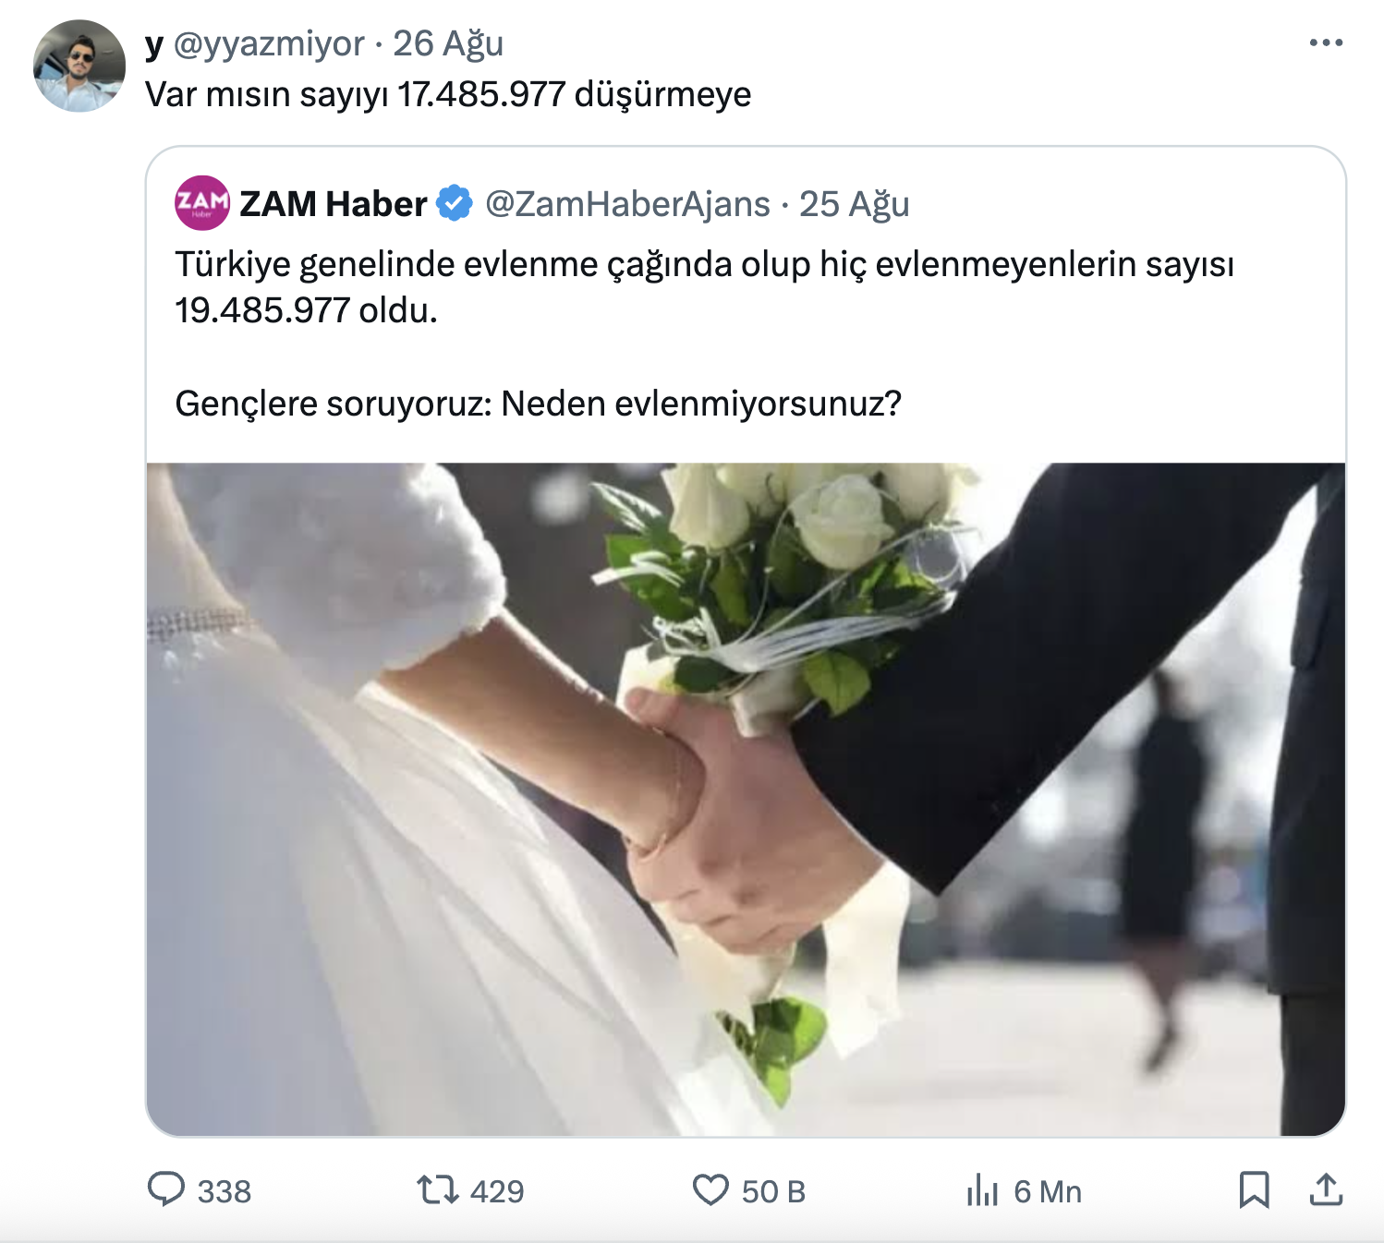The width and height of the screenshot is (1384, 1243).
Task: Open the quoted tweet's 25 Ağu date
Action: tap(855, 204)
